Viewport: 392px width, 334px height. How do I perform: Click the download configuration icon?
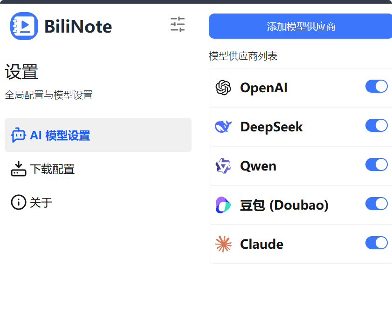click(x=18, y=169)
